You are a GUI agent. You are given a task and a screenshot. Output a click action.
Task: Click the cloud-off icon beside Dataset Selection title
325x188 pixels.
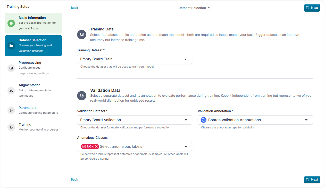210,8
